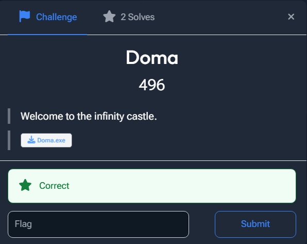The width and height of the screenshot is (307, 244).
Task: Click the blue underline under the Challenge tab
Action: click(x=47, y=35)
